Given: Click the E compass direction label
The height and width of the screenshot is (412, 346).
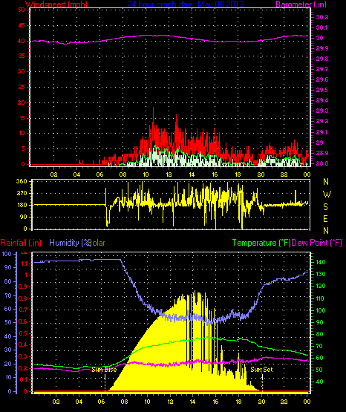Looking at the screenshot, I should [325, 218].
